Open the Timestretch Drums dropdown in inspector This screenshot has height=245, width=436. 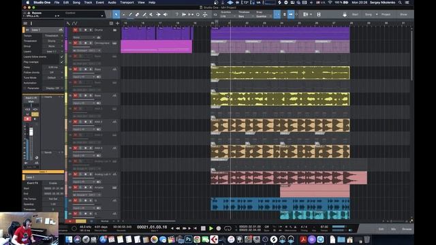click(53, 41)
